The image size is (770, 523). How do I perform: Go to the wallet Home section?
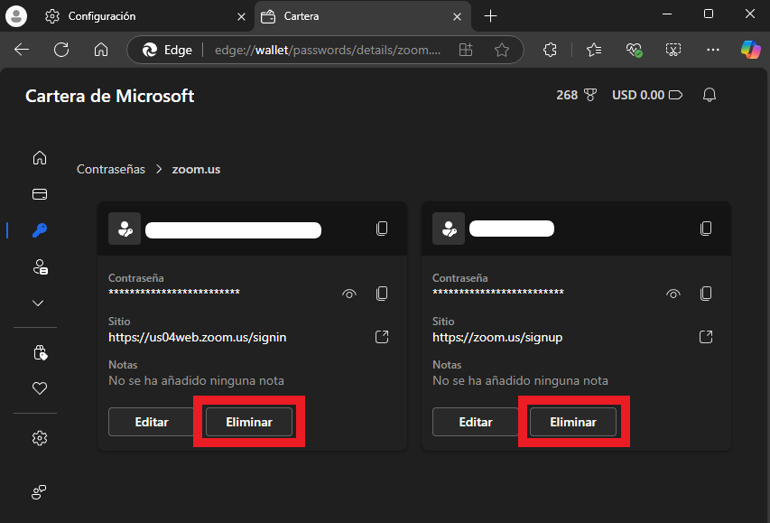40,158
